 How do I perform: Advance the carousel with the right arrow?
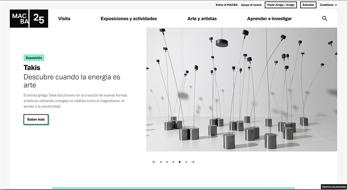[193, 162]
